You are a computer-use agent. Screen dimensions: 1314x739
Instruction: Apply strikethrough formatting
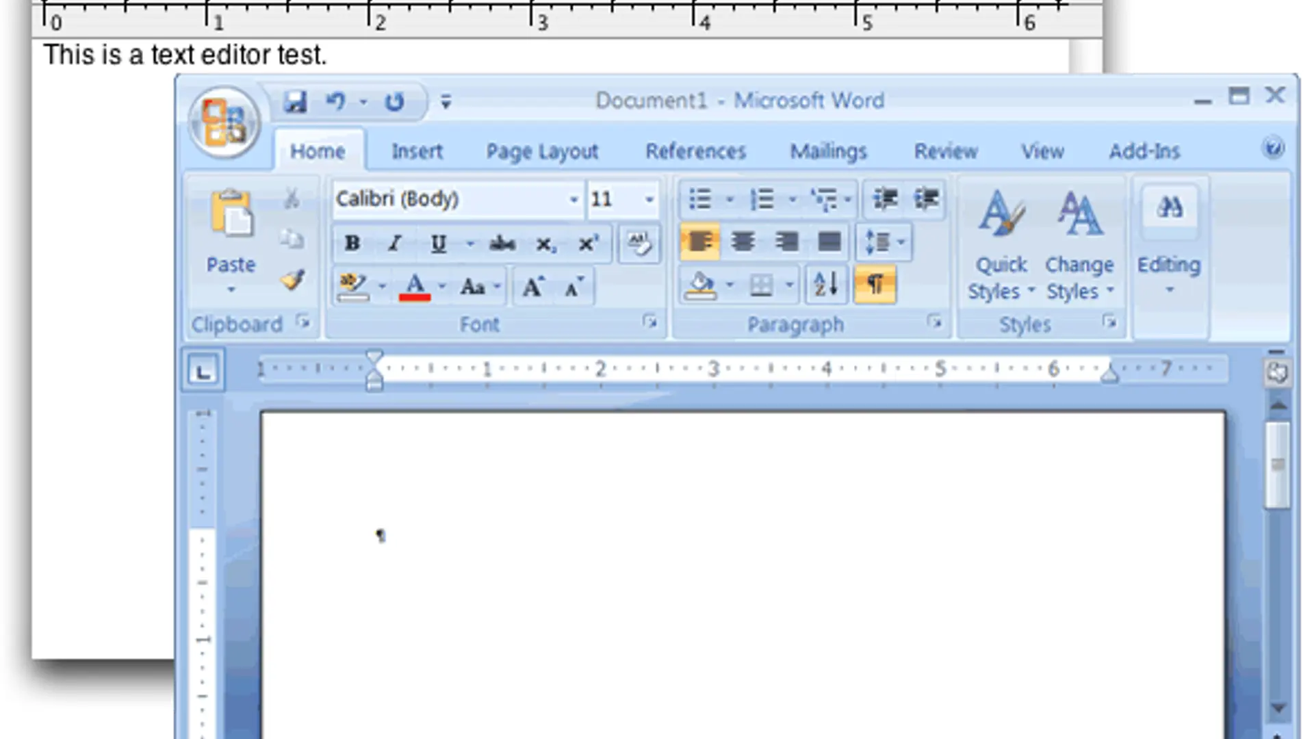[x=502, y=244]
